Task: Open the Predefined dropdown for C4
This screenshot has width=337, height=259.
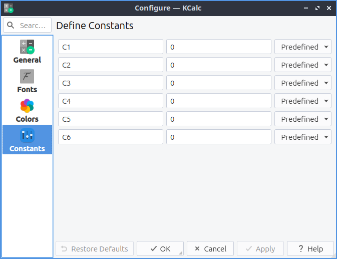Action: (302, 101)
